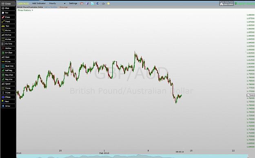Pick the Trend line tool
Viewport: 255px width, 158px height.
[x=8, y=22]
